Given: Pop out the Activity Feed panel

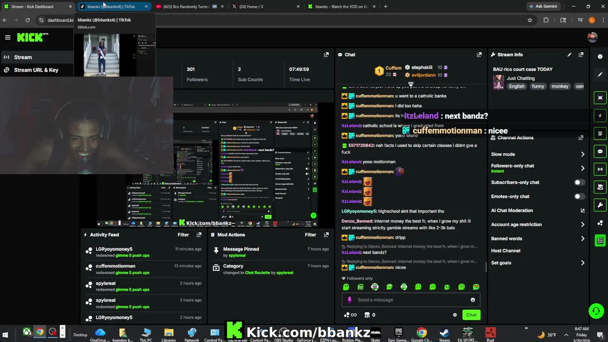Looking at the screenshot, I should [x=199, y=235].
